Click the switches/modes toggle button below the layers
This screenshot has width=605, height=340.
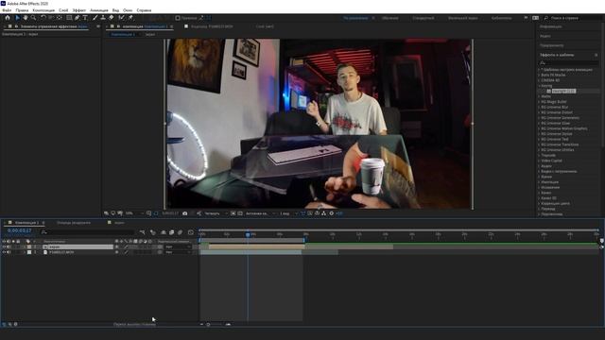(x=134, y=325)
